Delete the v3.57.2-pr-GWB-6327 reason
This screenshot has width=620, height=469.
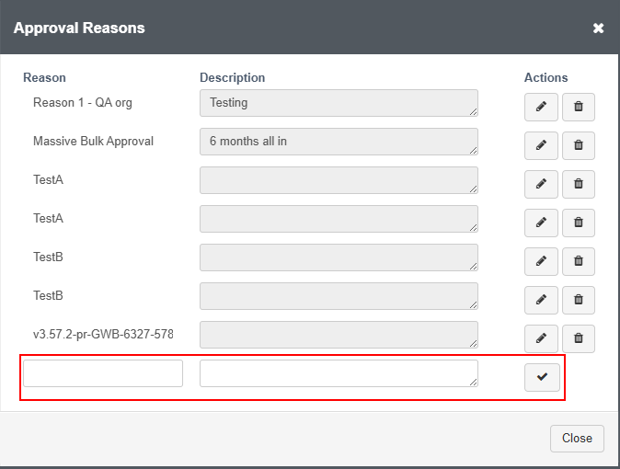(x=579, y=338)
